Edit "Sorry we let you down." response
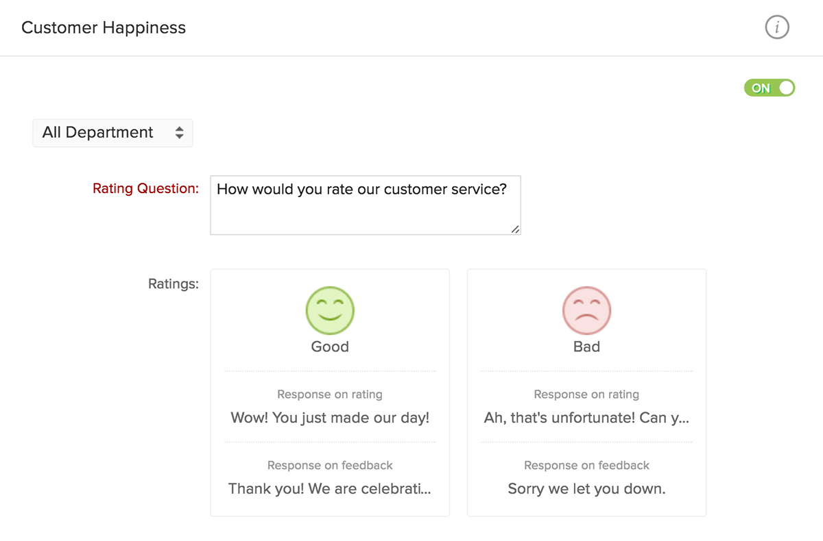 (586, 489)
